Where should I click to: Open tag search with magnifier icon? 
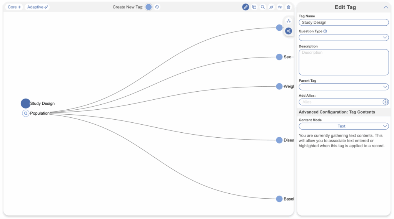pos(263,7)
